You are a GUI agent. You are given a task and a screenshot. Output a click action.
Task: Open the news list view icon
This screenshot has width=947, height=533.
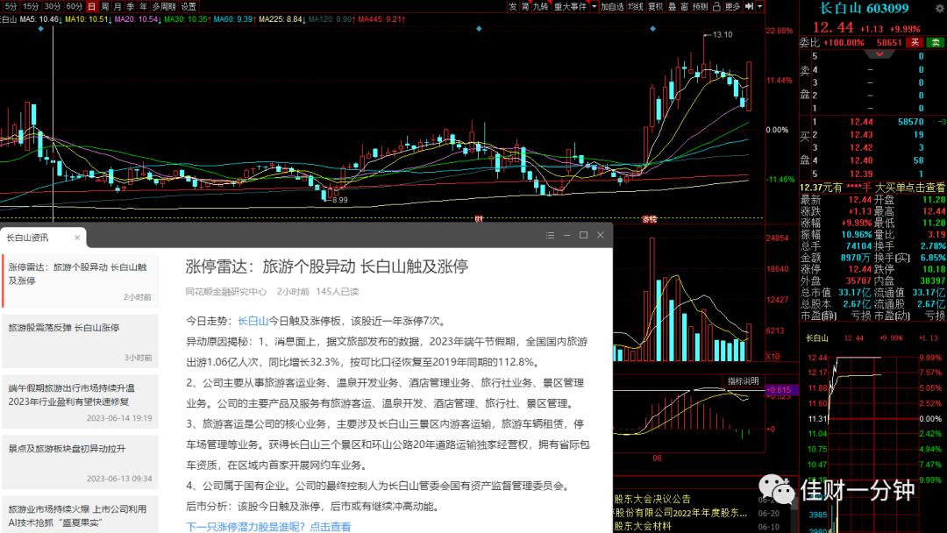[550, 236]
